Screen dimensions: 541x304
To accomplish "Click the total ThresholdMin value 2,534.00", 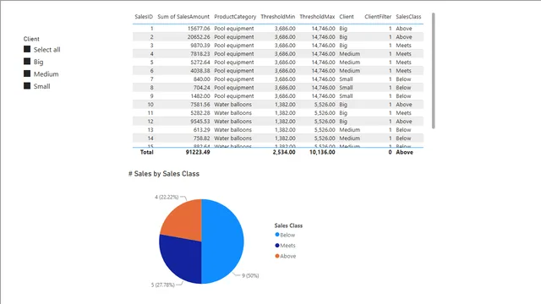I will click(x=284, y=152).
